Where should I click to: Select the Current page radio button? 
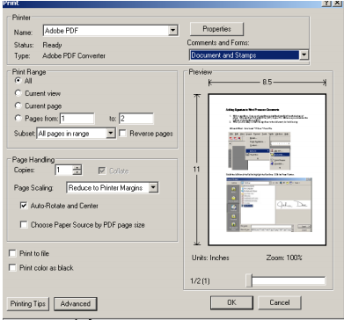18,105
